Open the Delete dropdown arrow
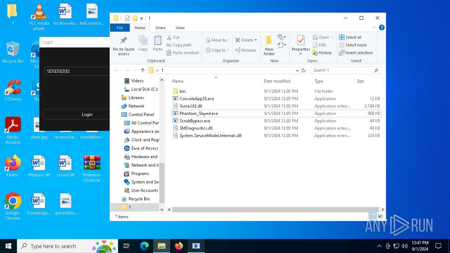 coord(256,40)
